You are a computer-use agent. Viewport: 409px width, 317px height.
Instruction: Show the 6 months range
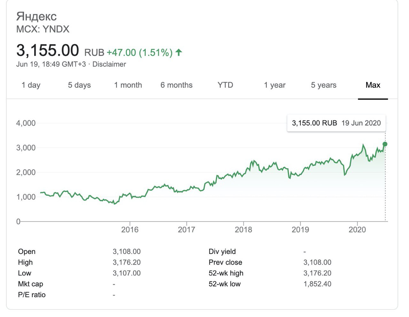[177, 85]
